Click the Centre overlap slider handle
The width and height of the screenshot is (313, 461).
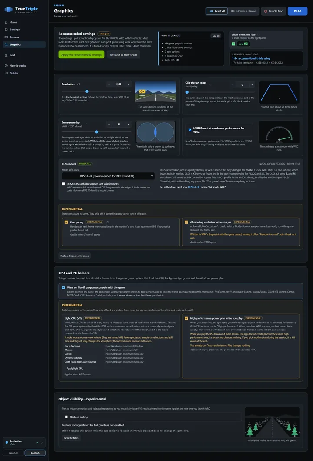point(97,132)
